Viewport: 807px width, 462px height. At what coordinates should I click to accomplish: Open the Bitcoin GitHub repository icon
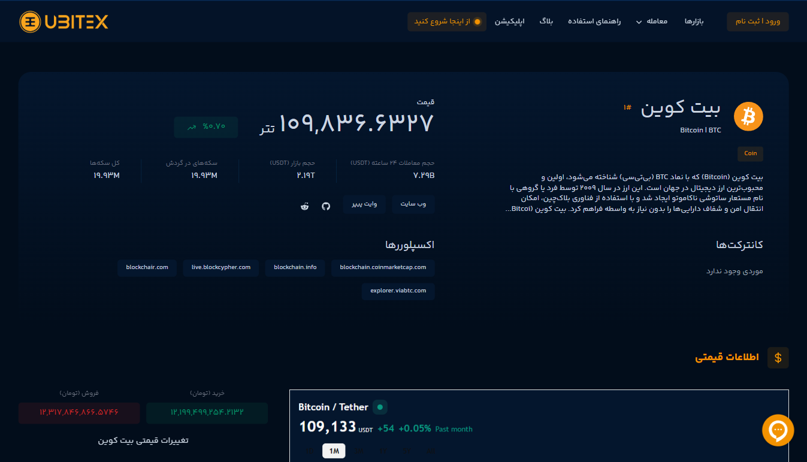coord(326,206)
